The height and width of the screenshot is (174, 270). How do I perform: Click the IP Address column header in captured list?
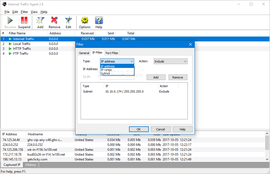pos(14,134)
